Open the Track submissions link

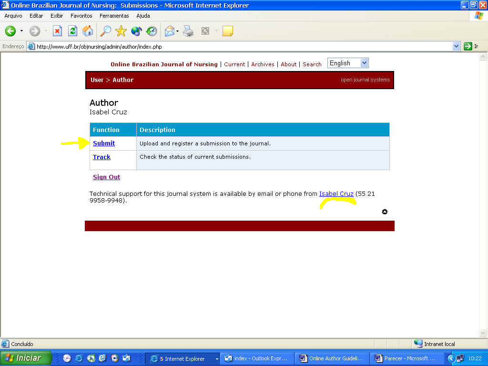(x=102, y=157)
